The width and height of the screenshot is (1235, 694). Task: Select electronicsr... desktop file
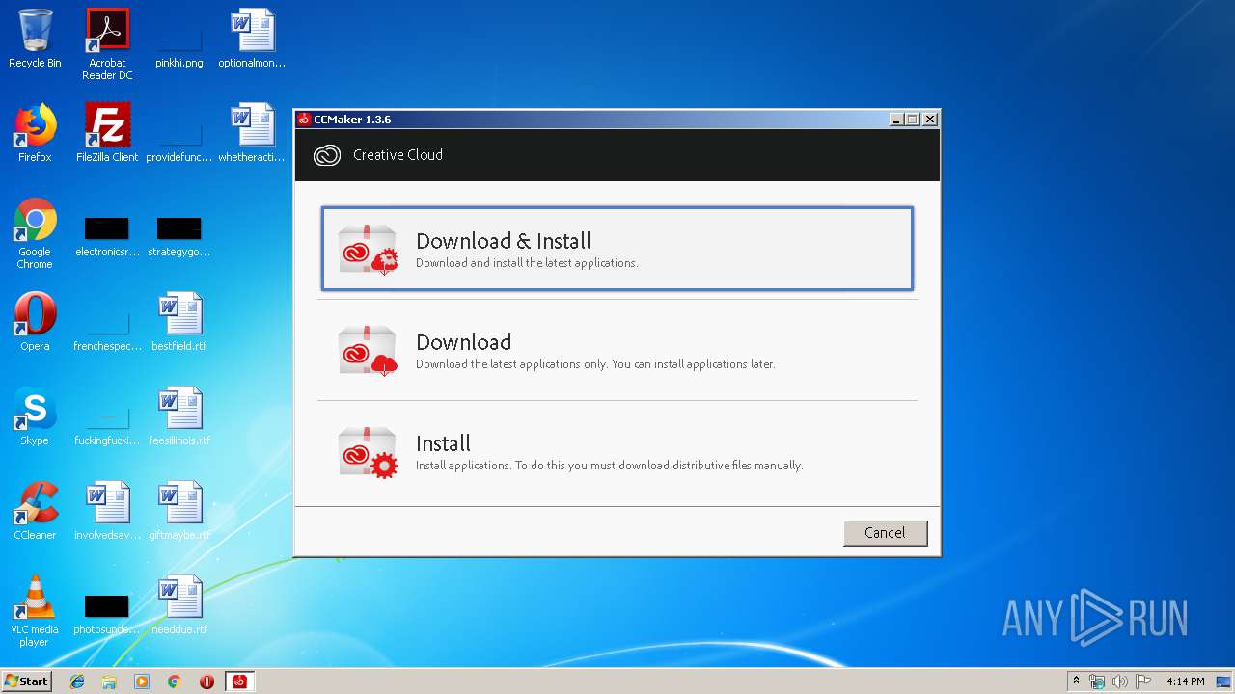pyautogui.click(x=107, y=237)
